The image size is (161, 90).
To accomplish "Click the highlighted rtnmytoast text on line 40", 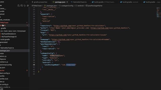I will tap(71, 65).
